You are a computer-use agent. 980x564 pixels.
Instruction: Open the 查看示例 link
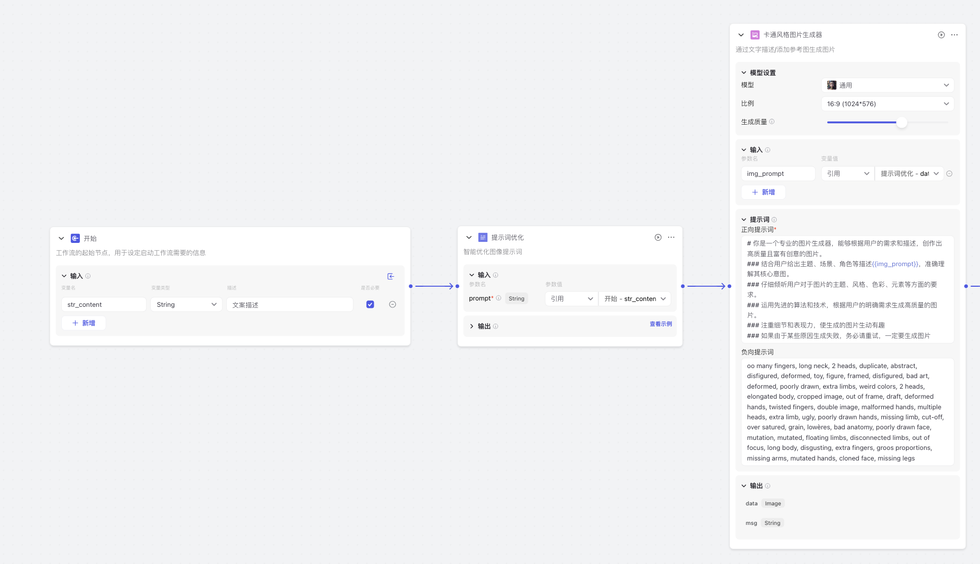661,324
